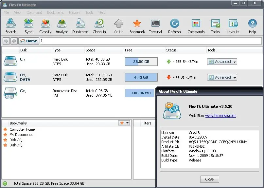
Task: Click the star icon beside Computer Home
Action: (5, 129)
